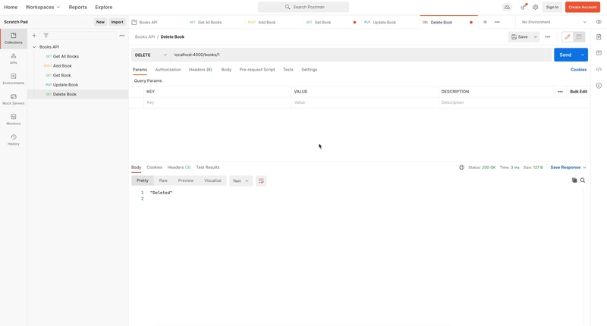The image size is (607, 326).
Task: Click the New button in Scratch Pad
Action: tap(100, 22)
